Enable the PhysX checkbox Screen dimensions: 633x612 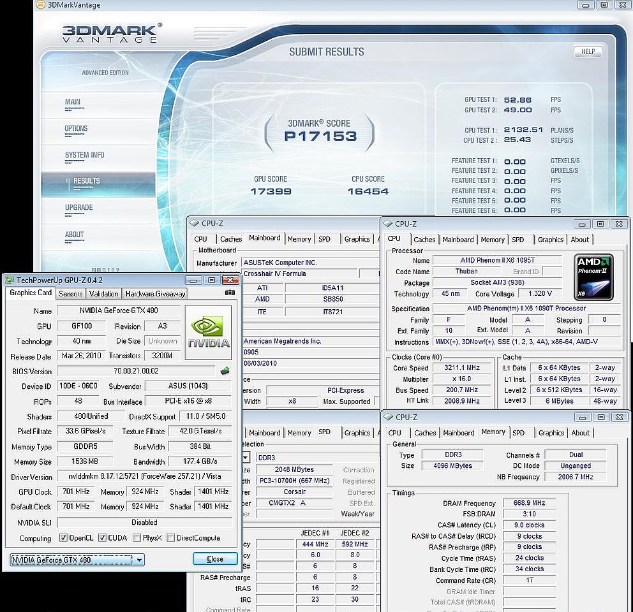click(137, 537)
